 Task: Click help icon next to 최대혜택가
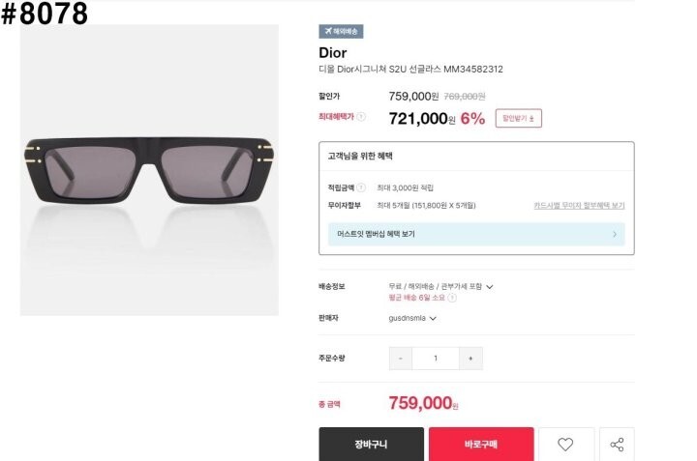[x=361, y=117]
